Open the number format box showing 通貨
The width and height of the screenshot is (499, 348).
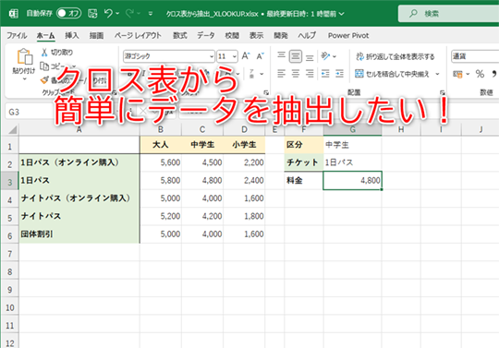pyautogui.click(x=475, y=56)
